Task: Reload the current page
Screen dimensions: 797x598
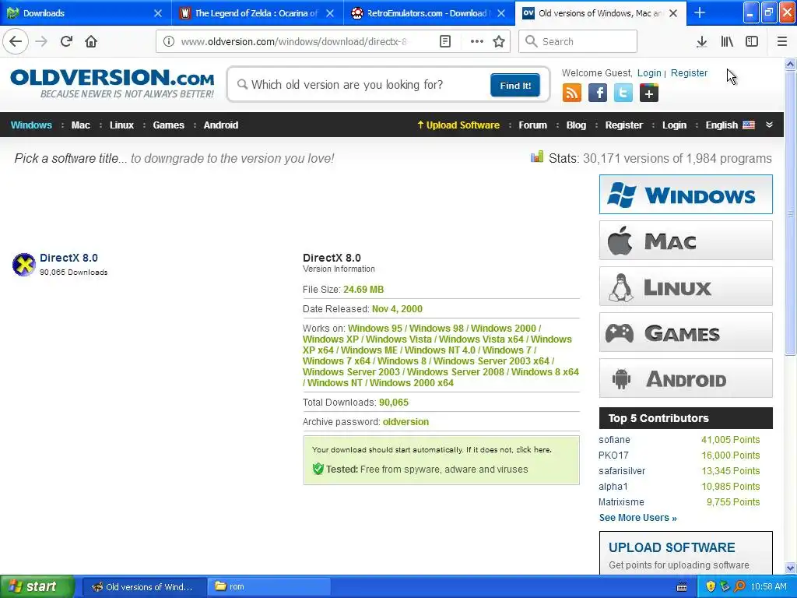Action: [x=67, y=41]
